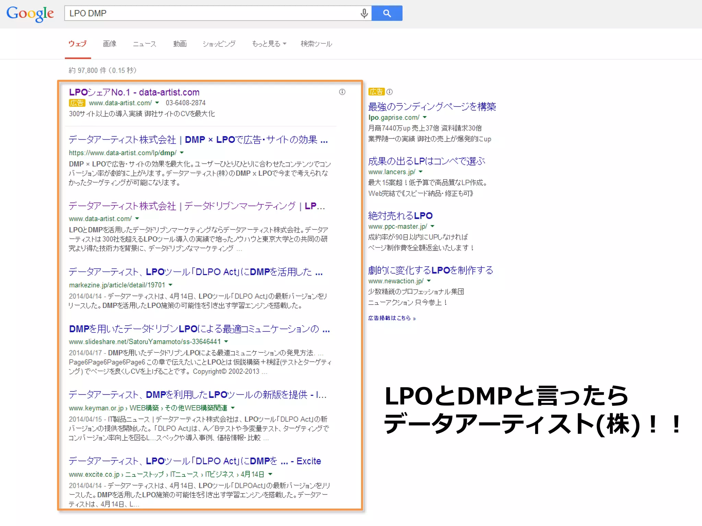Expand the もっと見る menu
This screenshot has height=526, width=702.
pos(269,44)
